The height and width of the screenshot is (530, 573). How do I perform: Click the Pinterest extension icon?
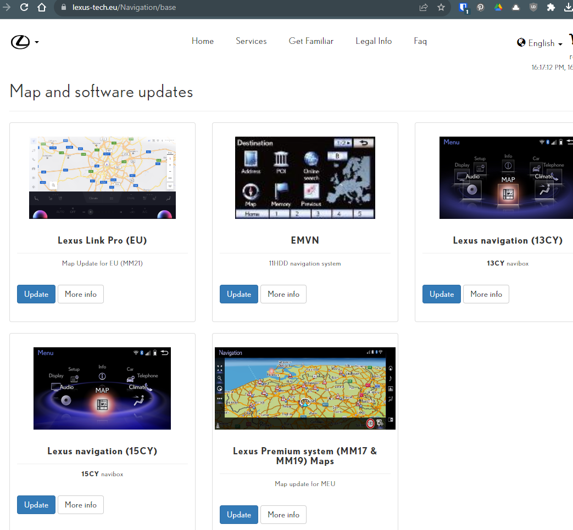coord(480,8)
